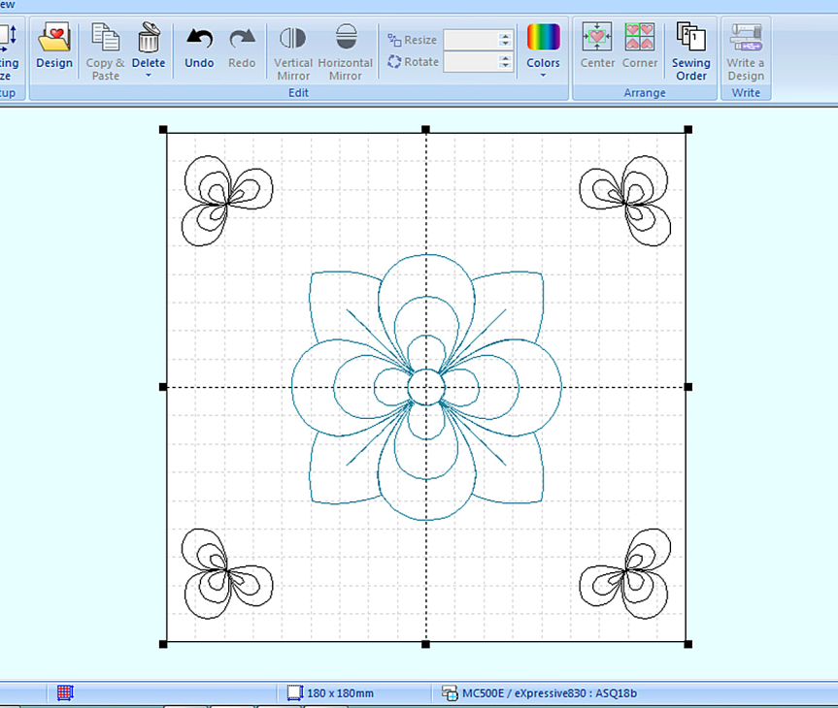The height and width of the screenshot is (708, 838).
Task: Increase the Resize value with up spinner
Action: (505, 36)
